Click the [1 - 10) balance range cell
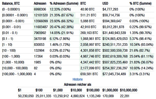The height and width of the screenshot is (99, 156). point(7,45)
